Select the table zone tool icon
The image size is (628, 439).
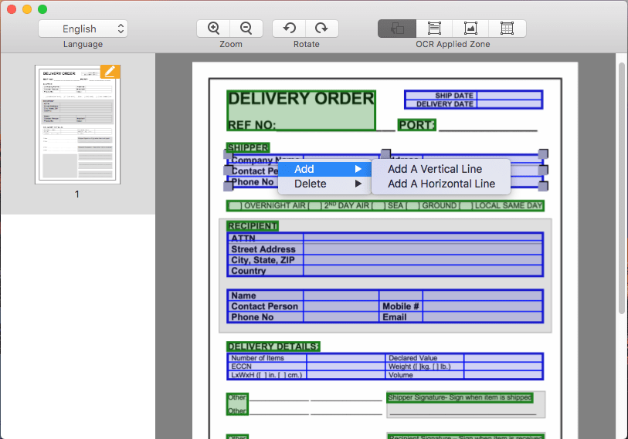point(507,29)
